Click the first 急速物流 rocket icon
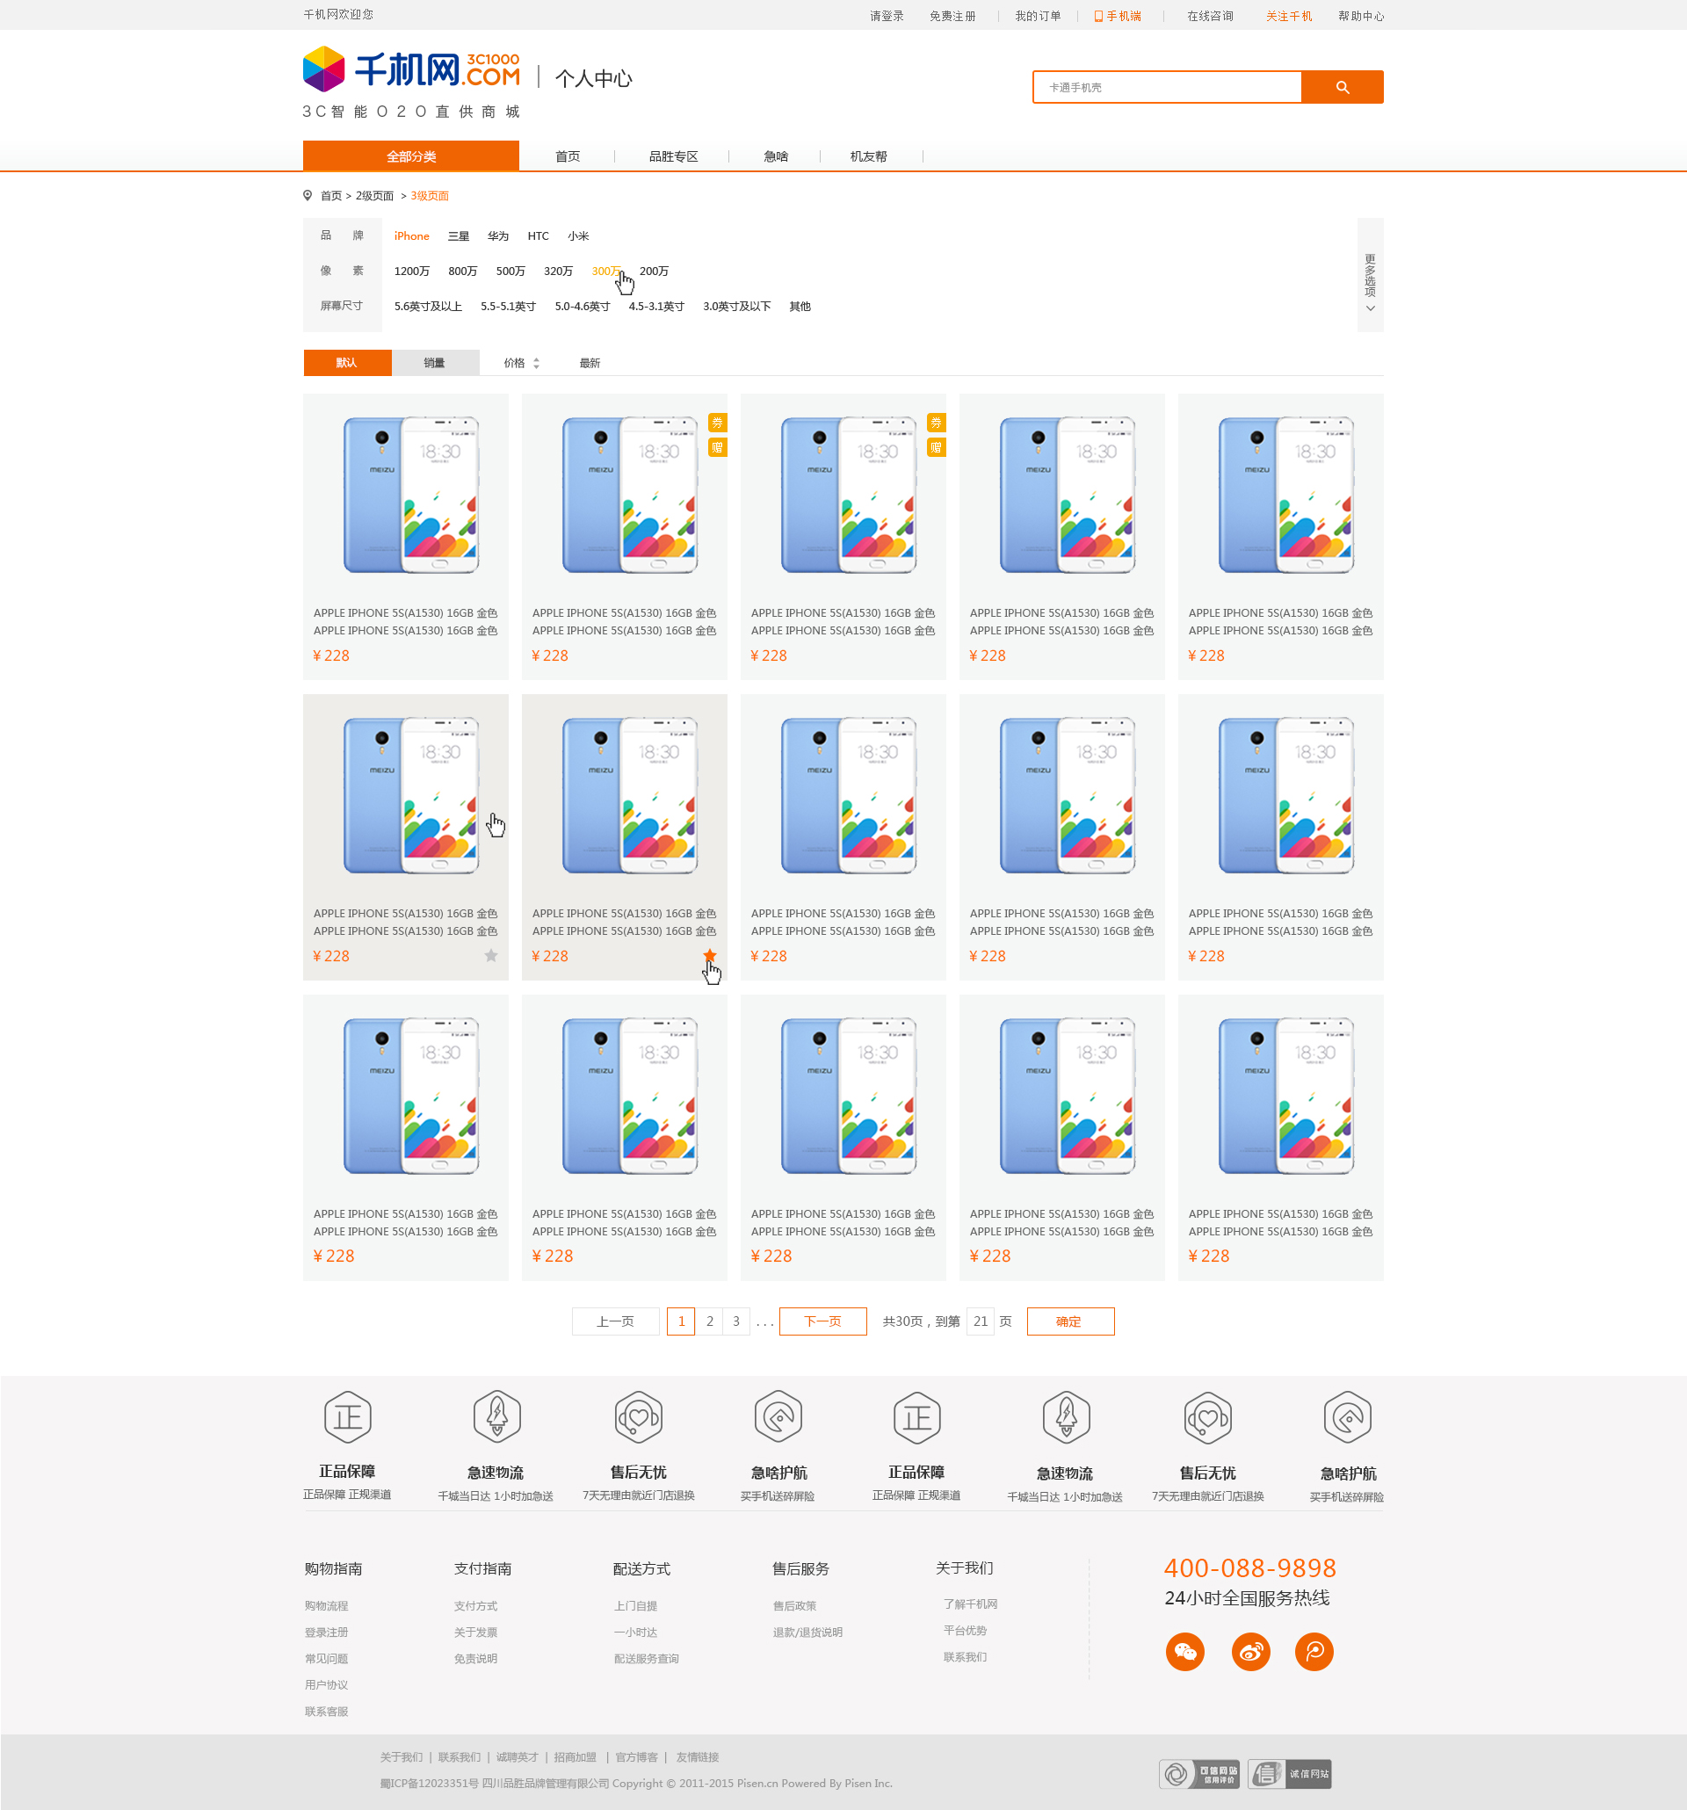The height and width of the screenshot is (1810, 1687). point(496,1416)
